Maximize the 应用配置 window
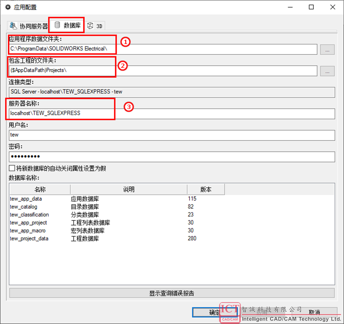344x324 pixels. (x=311, y=7)
